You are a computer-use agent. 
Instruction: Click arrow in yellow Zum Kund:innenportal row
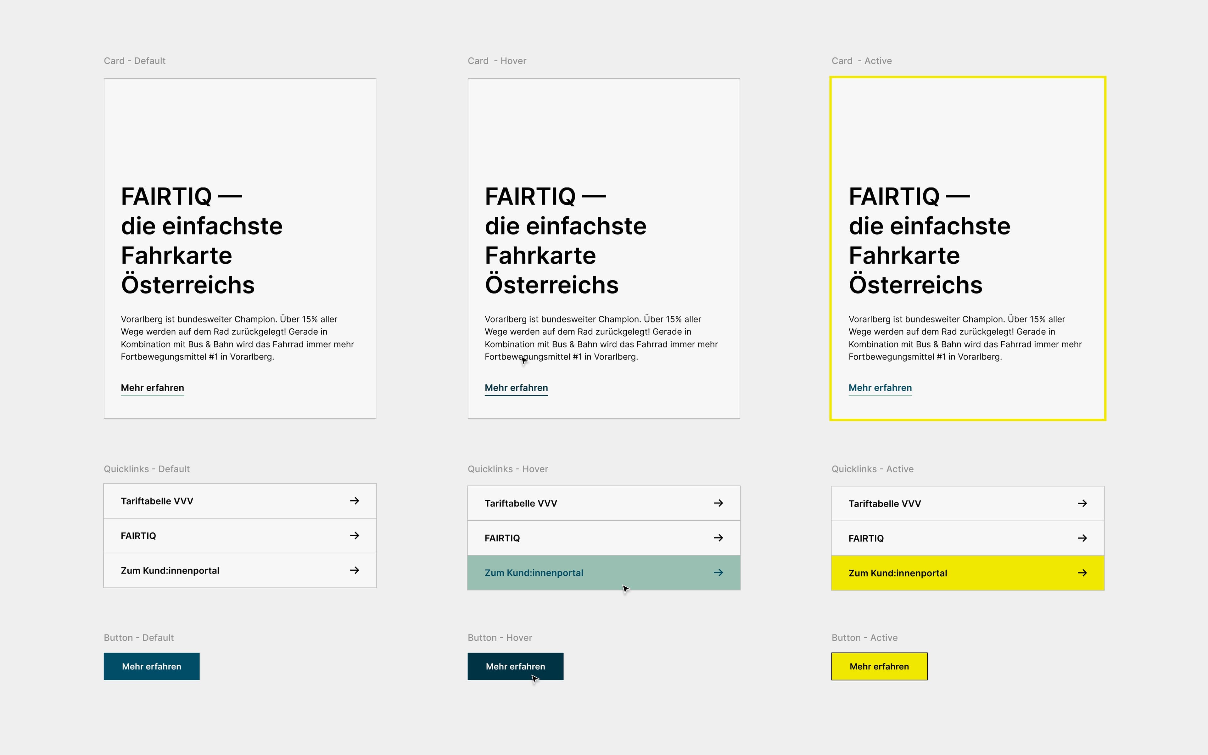(1082, 573)
